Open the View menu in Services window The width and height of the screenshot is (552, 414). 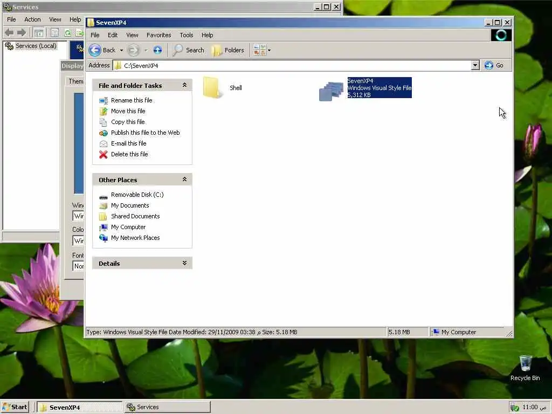click(x=55, y=19)
